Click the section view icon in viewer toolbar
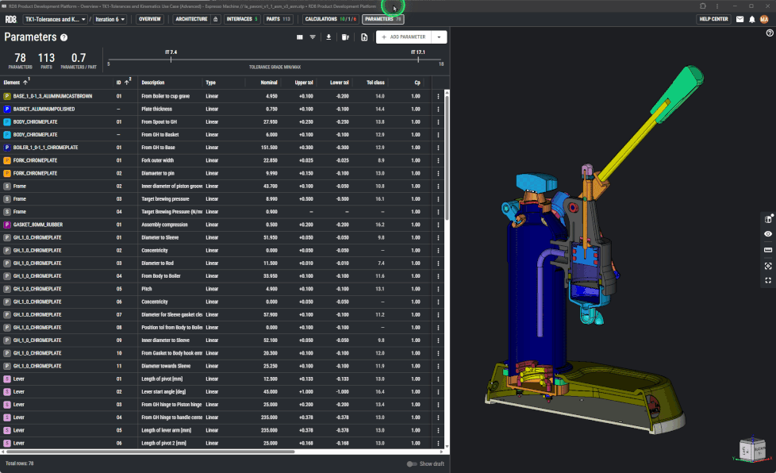The image size is (776, 473). [768, 219]
